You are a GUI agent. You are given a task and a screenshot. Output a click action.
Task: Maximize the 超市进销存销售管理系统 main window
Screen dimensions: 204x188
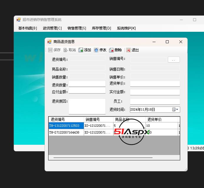[195, 20]
